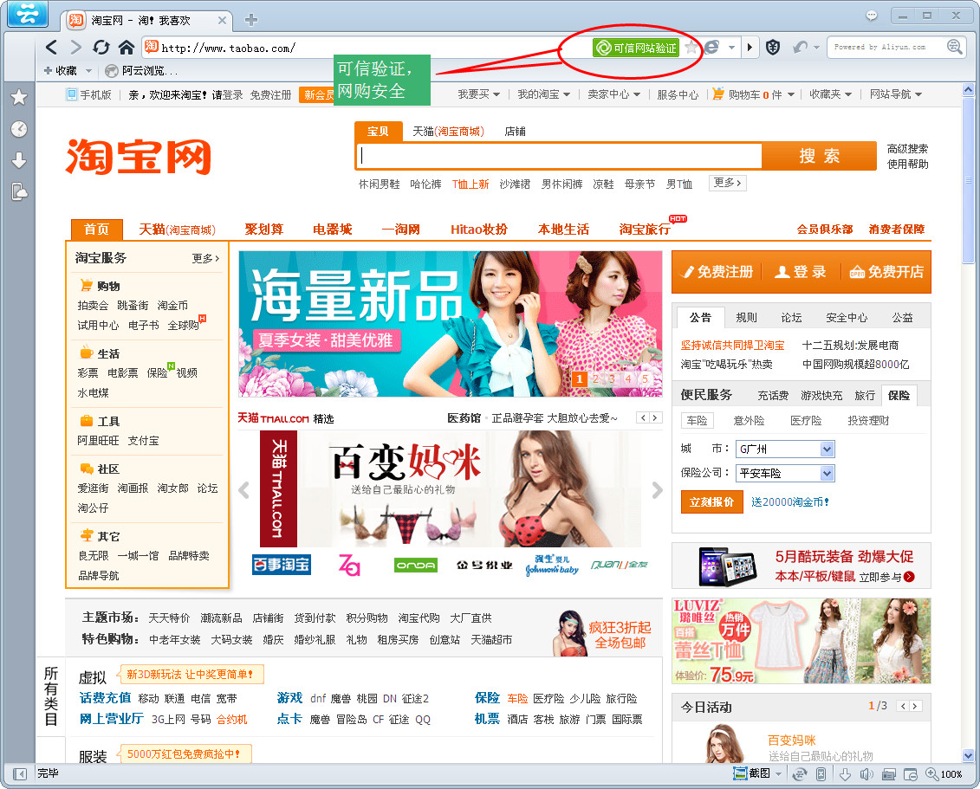The image size is (980, 789).
Task: Open browsing history clock in the left sidebar
Action: (19, 129)
